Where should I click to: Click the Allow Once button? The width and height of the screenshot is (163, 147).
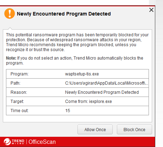click(x=95, y=129)
